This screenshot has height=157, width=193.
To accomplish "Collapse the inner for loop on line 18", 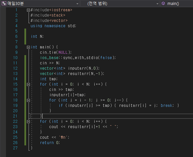I will [28, 101].
